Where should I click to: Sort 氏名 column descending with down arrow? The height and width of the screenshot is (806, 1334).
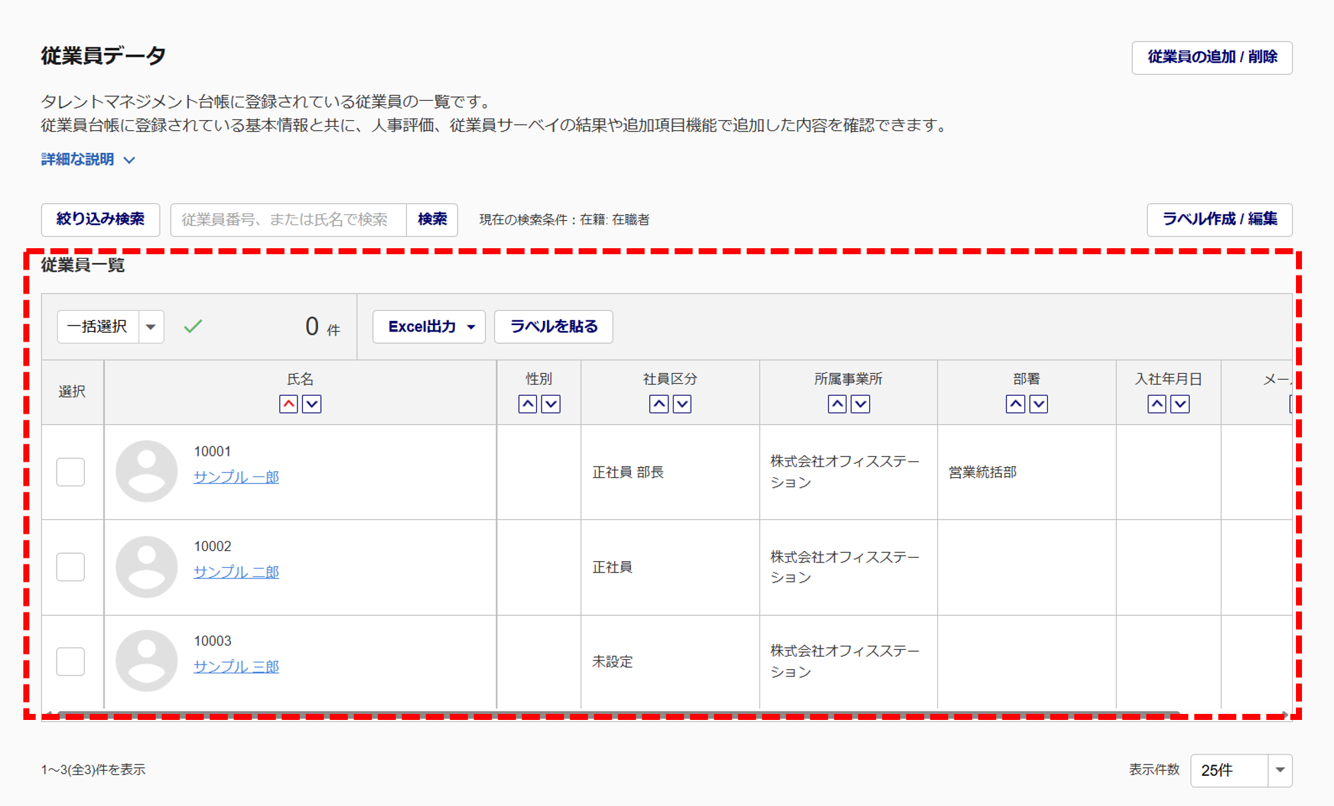point(311,404)
